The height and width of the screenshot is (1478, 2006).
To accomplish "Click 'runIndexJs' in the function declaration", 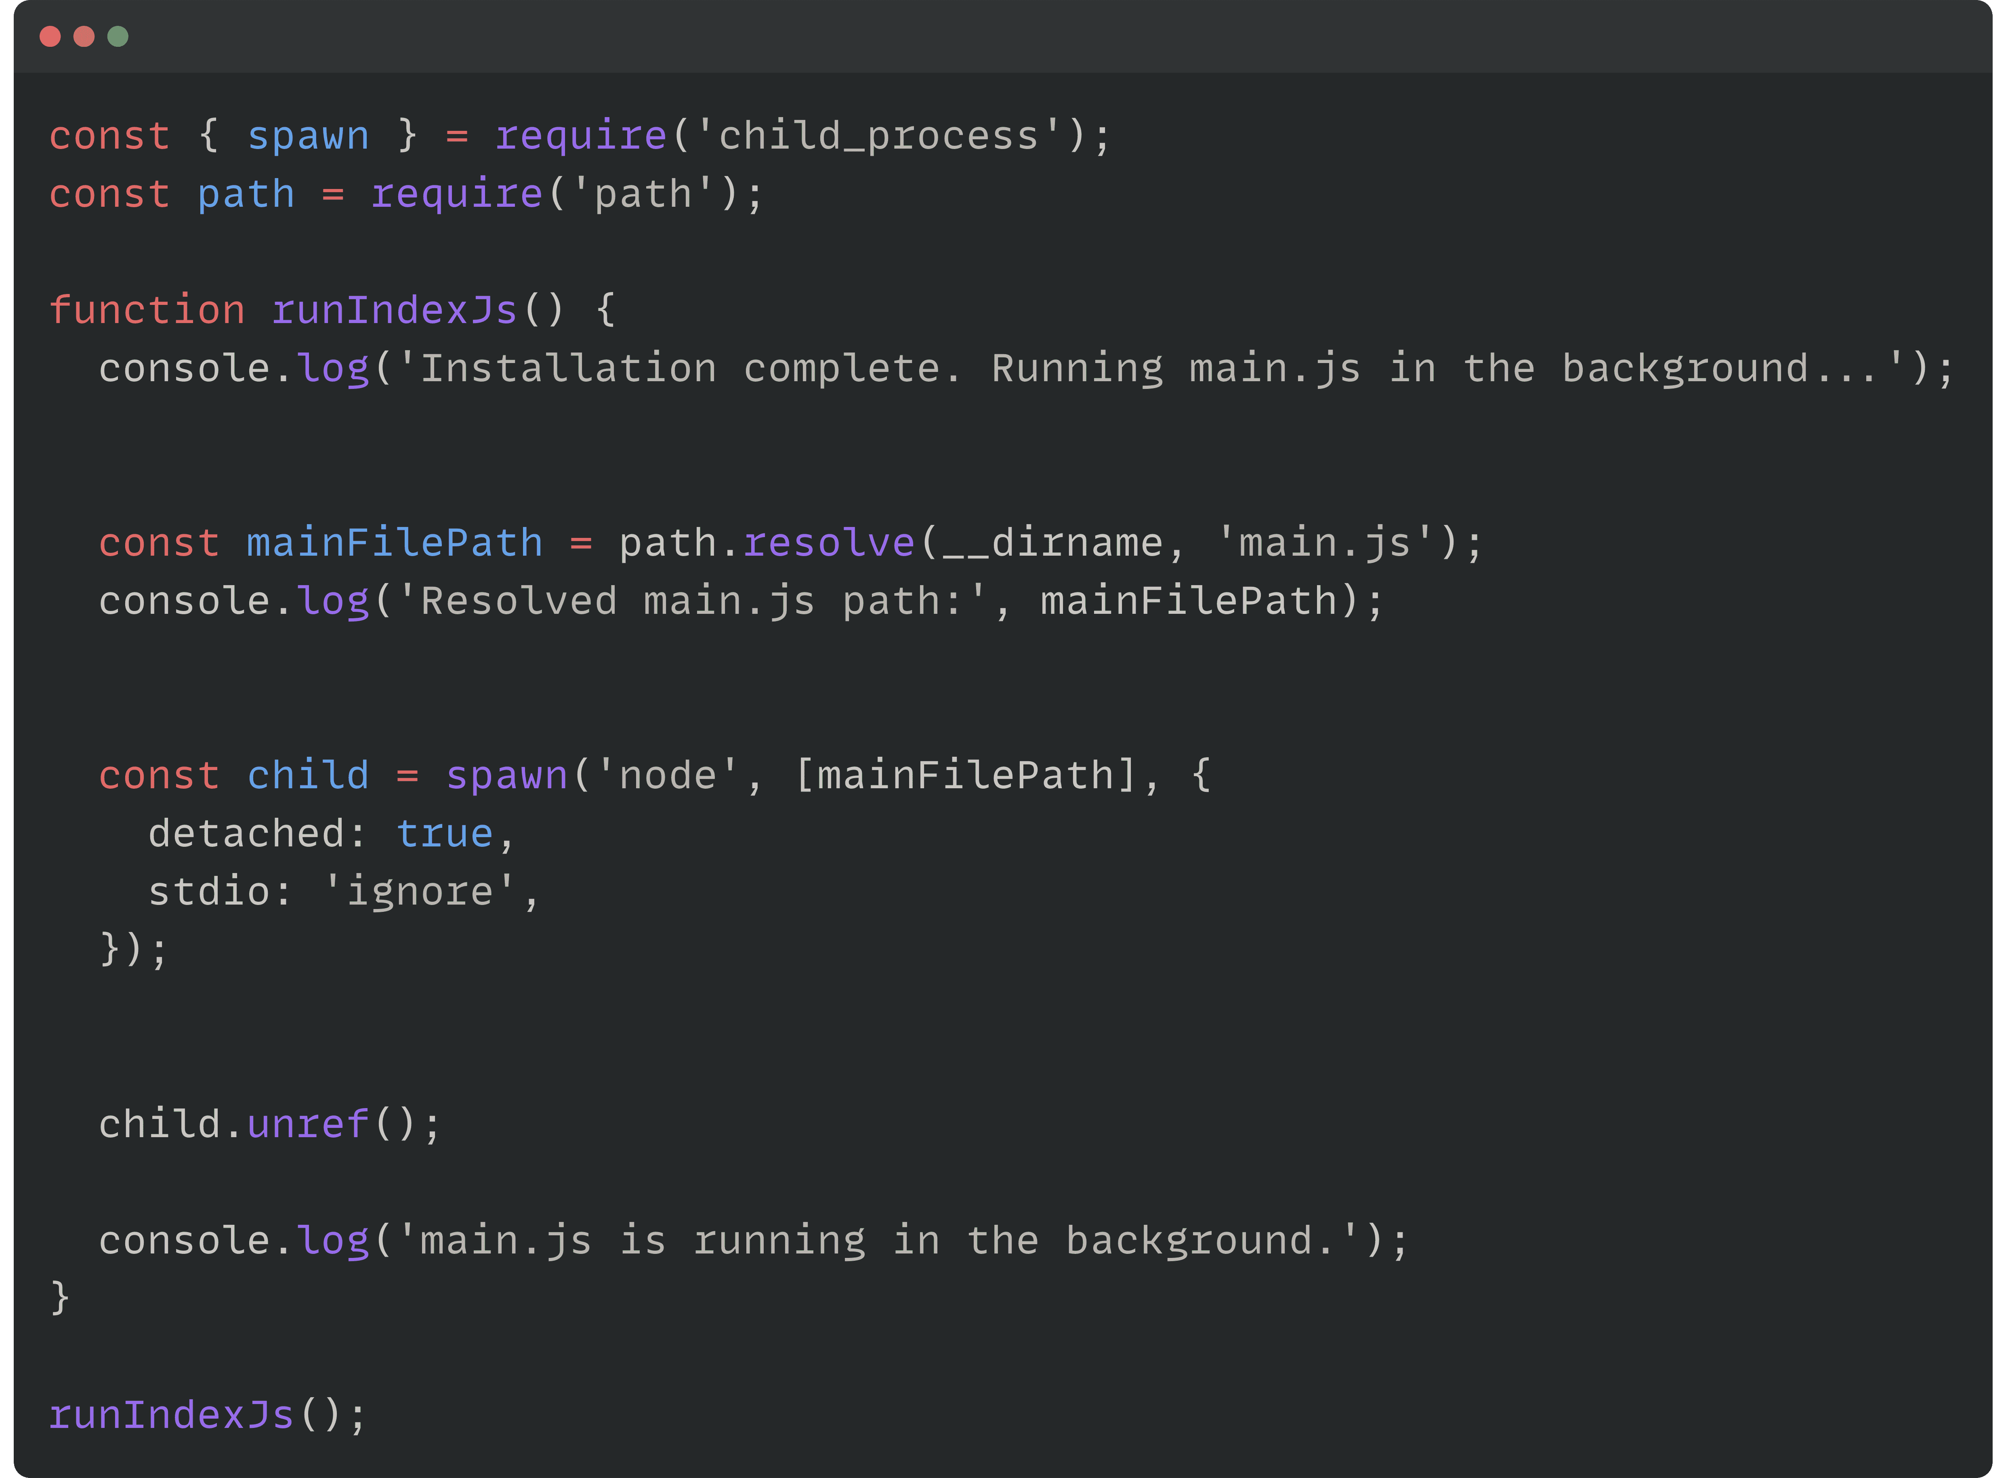I will tap(395, 311).
